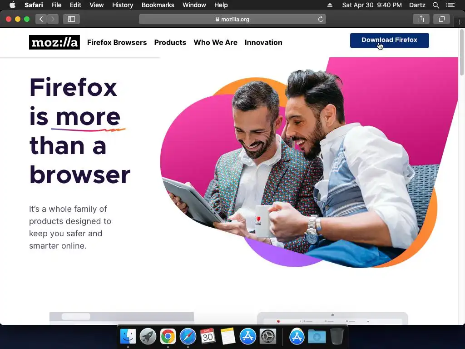Click the Safari back arrow button

coord(41,19)
